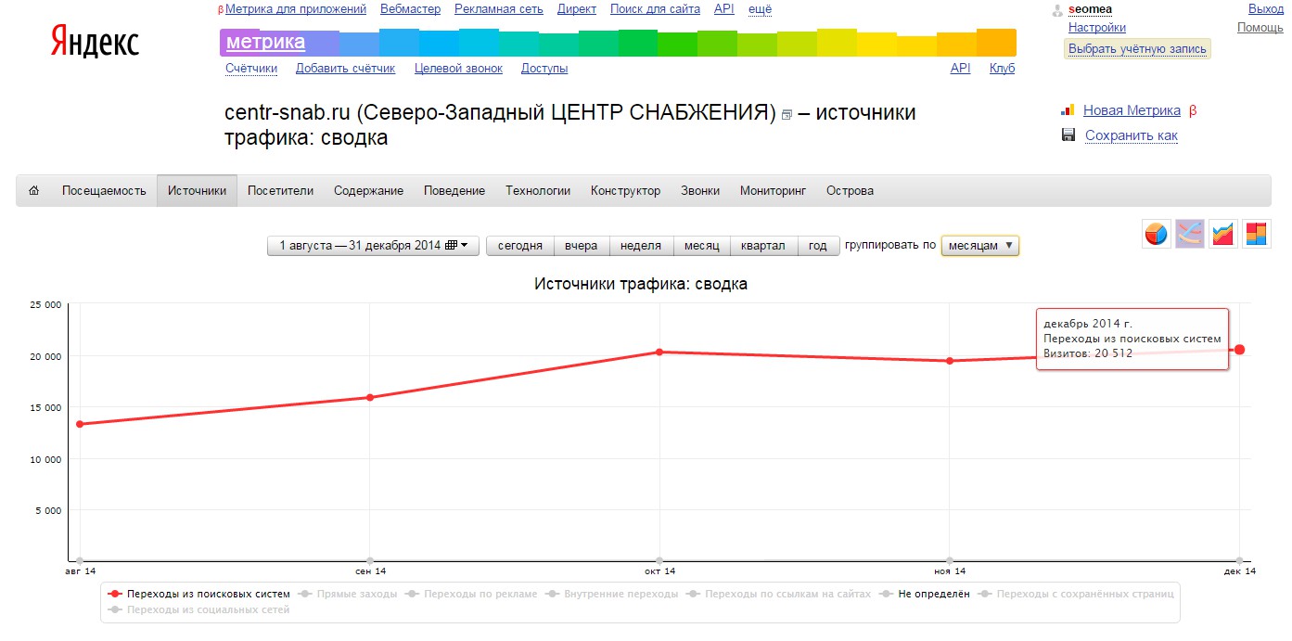Switch to stacked column chart view
Viewport: 1292px width, 641px height.
coord(1257,234)
